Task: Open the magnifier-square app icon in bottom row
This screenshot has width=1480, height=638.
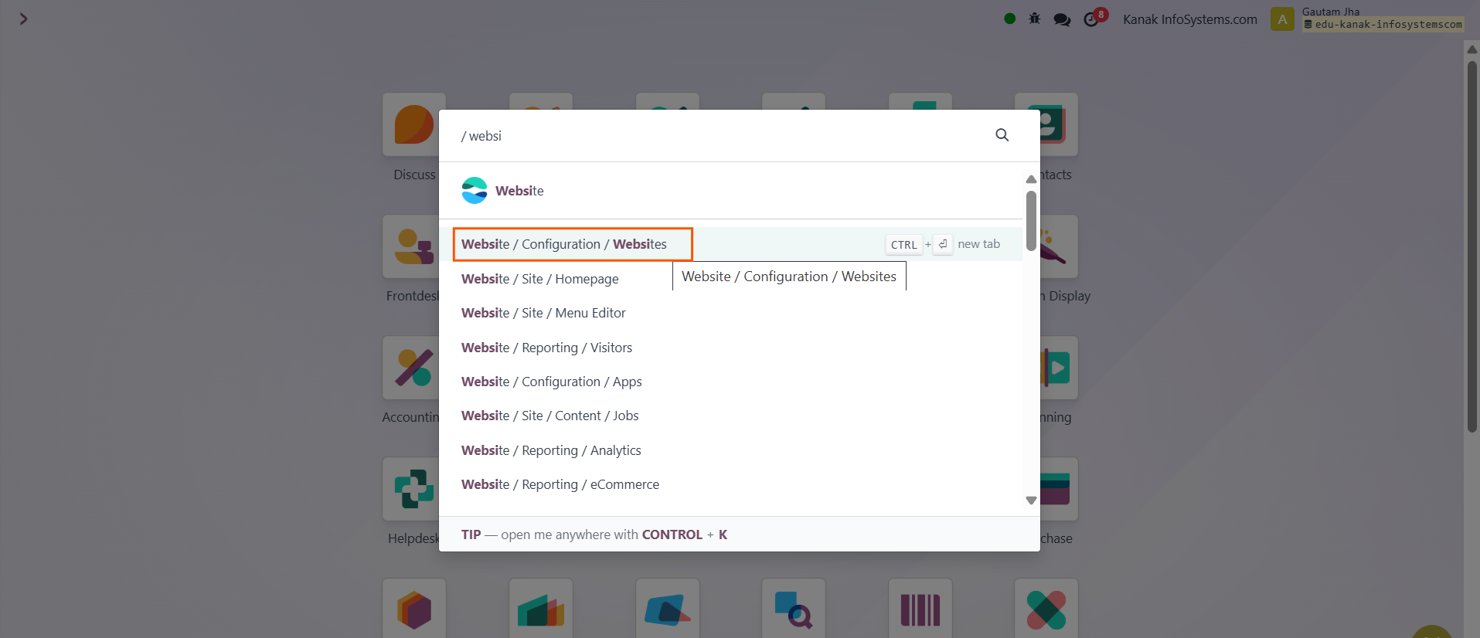Action: [794, 610]
